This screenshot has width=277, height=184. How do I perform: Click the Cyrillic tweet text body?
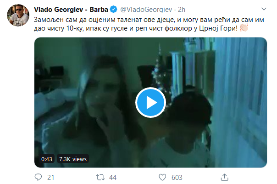point(138,23)
